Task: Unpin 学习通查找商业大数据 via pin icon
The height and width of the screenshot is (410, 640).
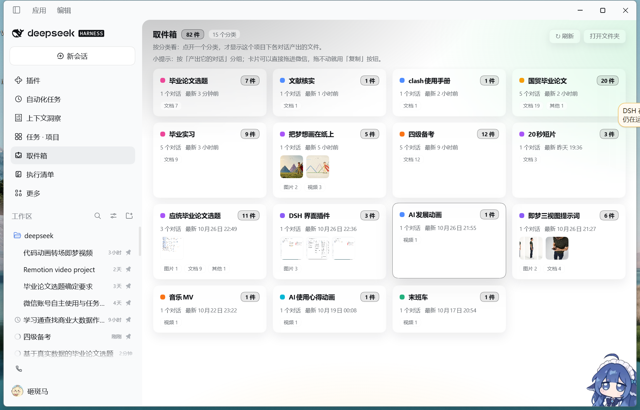Action: (129, 320)
